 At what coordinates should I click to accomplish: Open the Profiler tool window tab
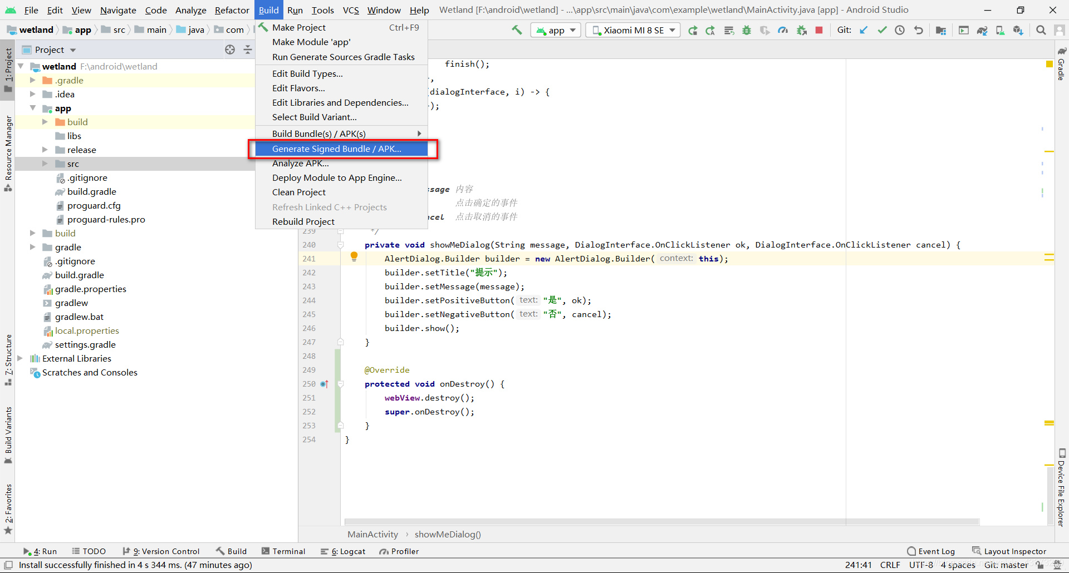point(399,551)
